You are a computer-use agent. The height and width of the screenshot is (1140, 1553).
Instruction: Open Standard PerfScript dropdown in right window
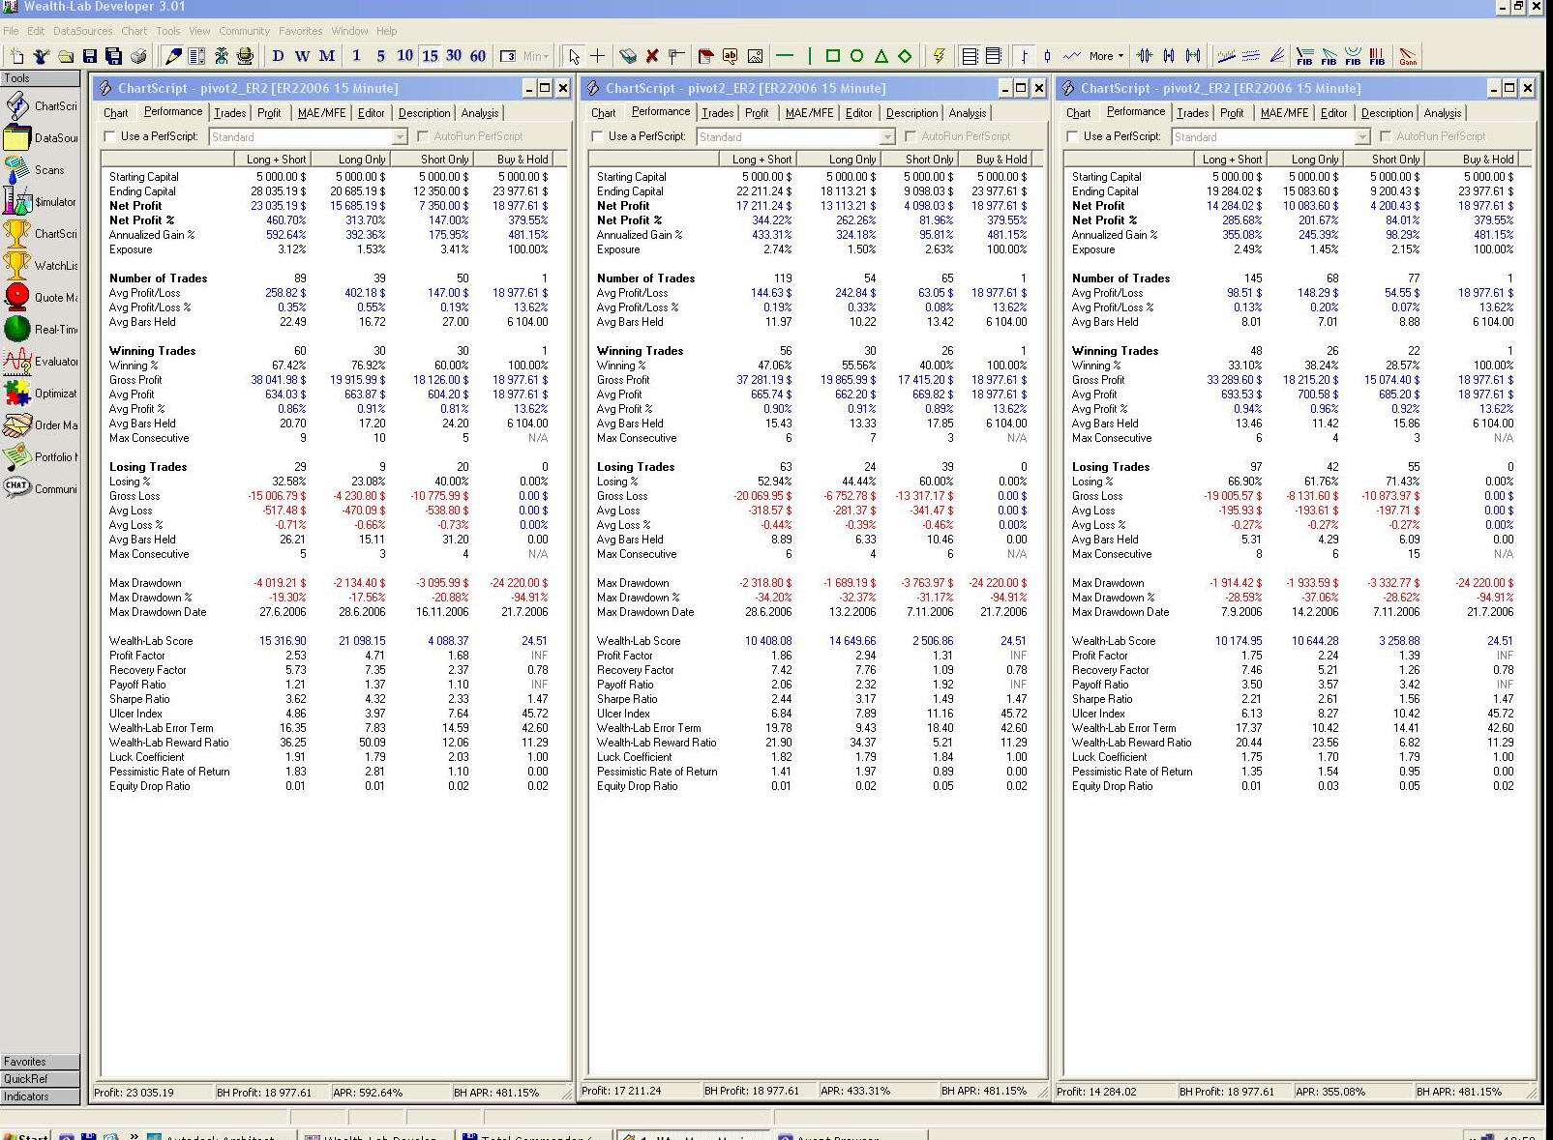(x=1362, y=137)
